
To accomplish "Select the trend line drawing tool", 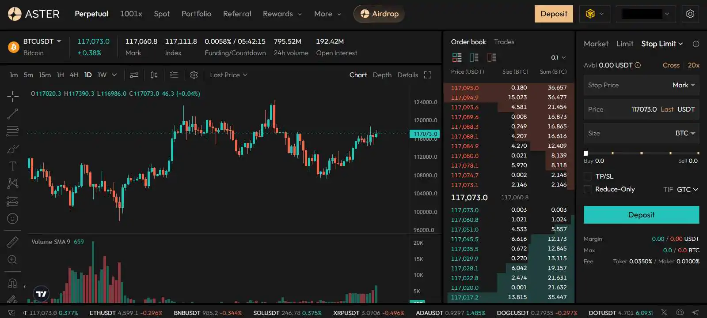I will pyautogui.click(x=12, y=114).
